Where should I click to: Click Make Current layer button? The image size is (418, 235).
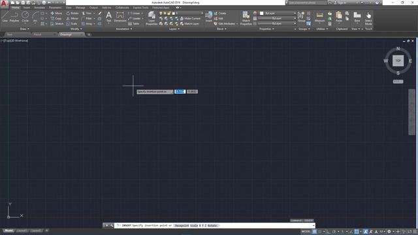(190, 18)
